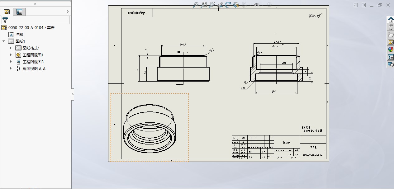This screenshot has width=394, height=189.
Task: Select the 图纸1 sheet item
Action: pyautogui.click(x=20, y=41)
